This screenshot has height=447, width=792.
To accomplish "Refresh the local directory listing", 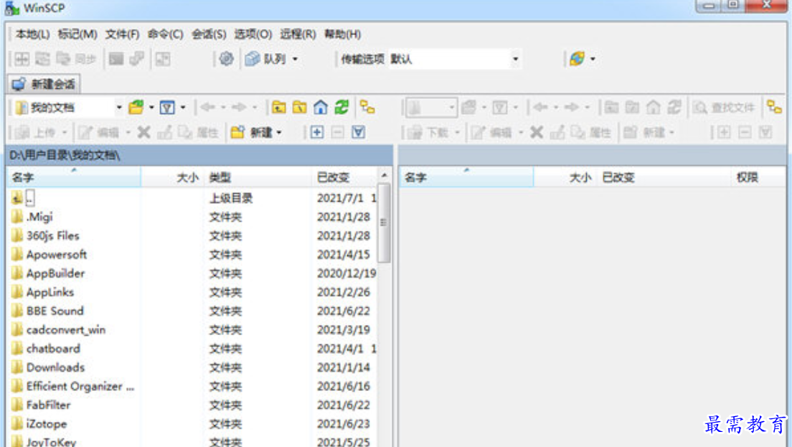I will coord(342,108).
